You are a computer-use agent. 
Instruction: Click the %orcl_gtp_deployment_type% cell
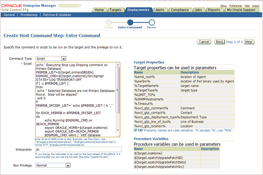pos(157,117)
